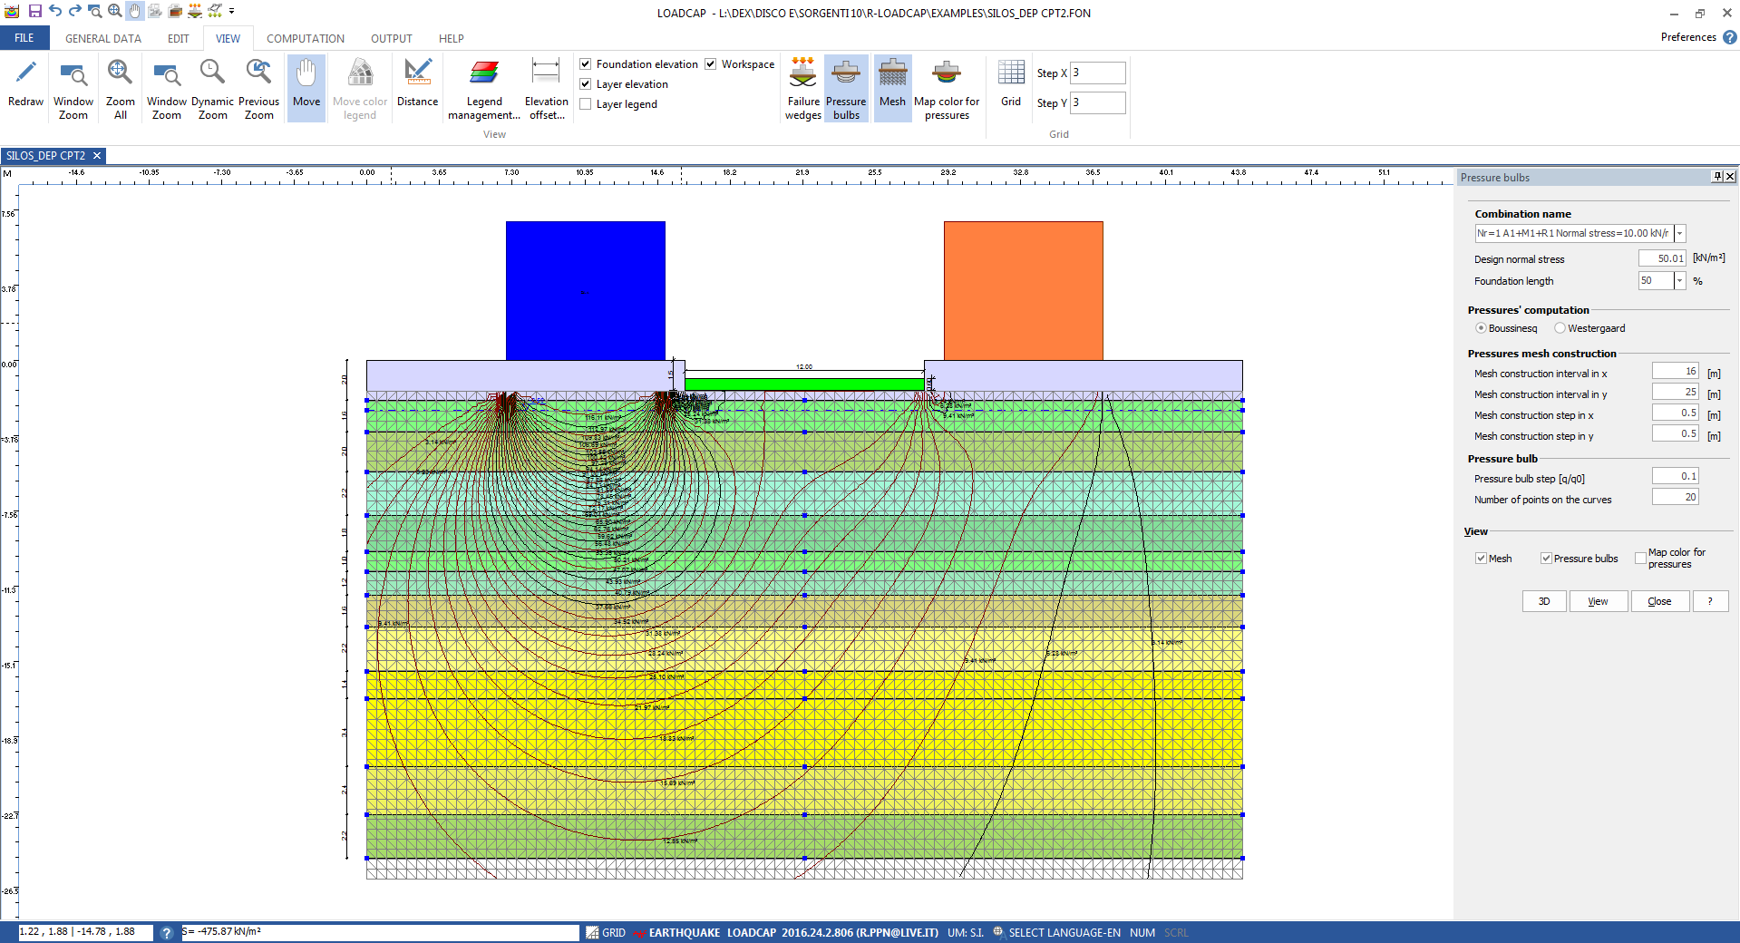Switch to OUTPUT ribbon tab
The width and height of the screenshot is (1740, 943).
pos(392,39)
